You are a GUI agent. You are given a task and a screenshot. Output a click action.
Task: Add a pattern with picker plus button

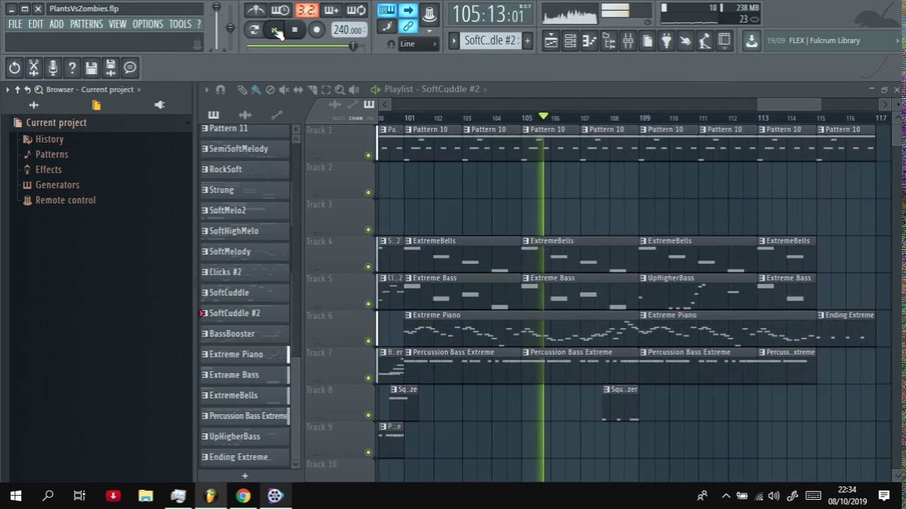click(x=245, y=476)
